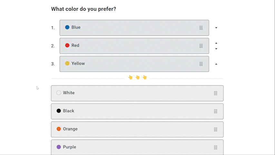Click the drag handle on Blue item
275x155 pixels.
coord(201,28)
